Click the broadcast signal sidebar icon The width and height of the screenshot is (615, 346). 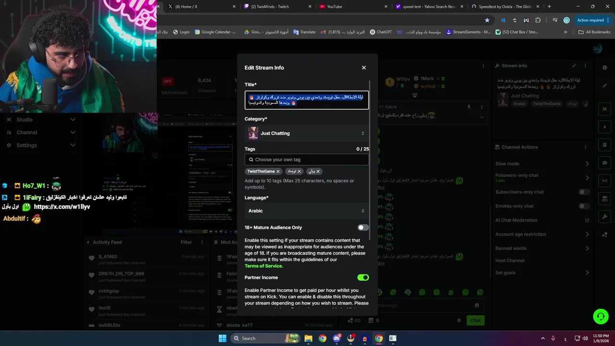(604, 181)
